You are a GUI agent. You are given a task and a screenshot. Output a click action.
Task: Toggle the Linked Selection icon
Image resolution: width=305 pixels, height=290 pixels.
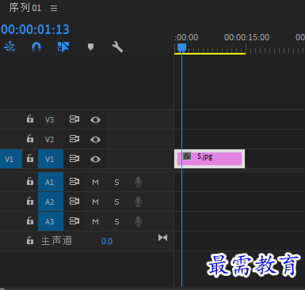point(63,47)
